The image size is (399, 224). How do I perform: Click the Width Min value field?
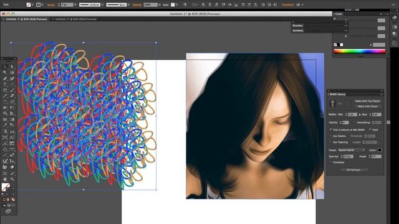coord(352,114)
